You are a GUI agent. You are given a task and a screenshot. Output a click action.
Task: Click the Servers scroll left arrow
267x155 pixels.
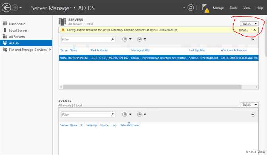pos(61,87)
